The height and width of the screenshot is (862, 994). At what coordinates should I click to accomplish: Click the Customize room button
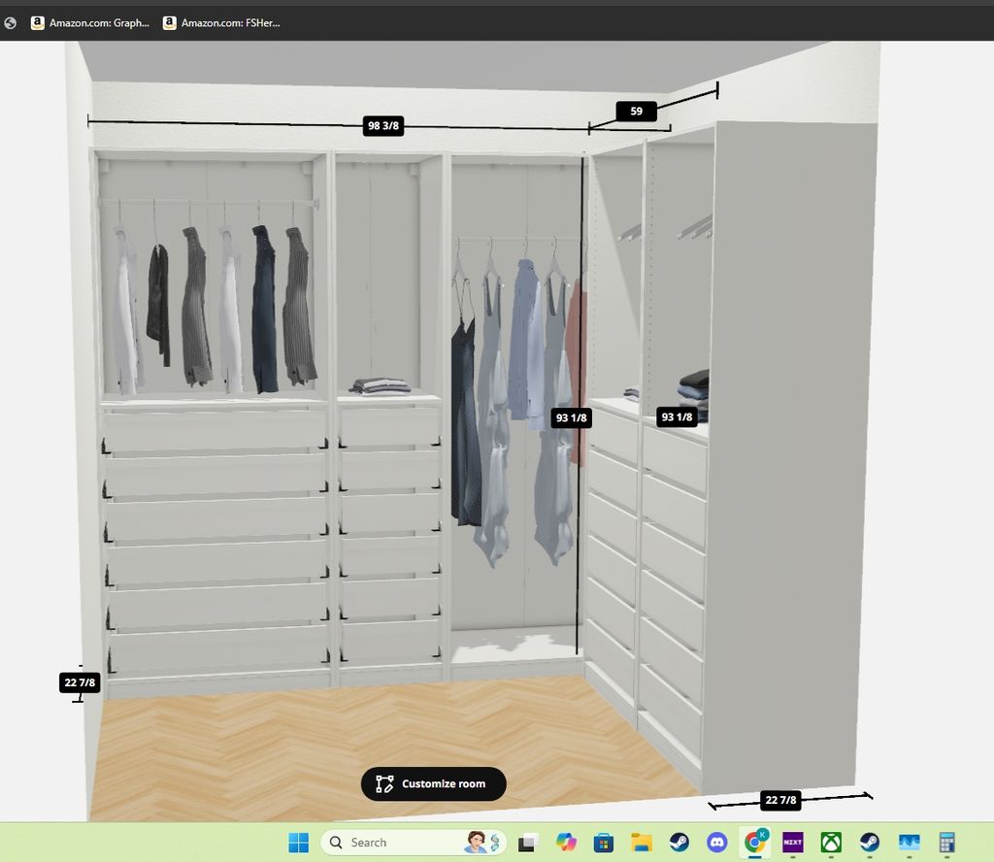(x=433, y=783)
